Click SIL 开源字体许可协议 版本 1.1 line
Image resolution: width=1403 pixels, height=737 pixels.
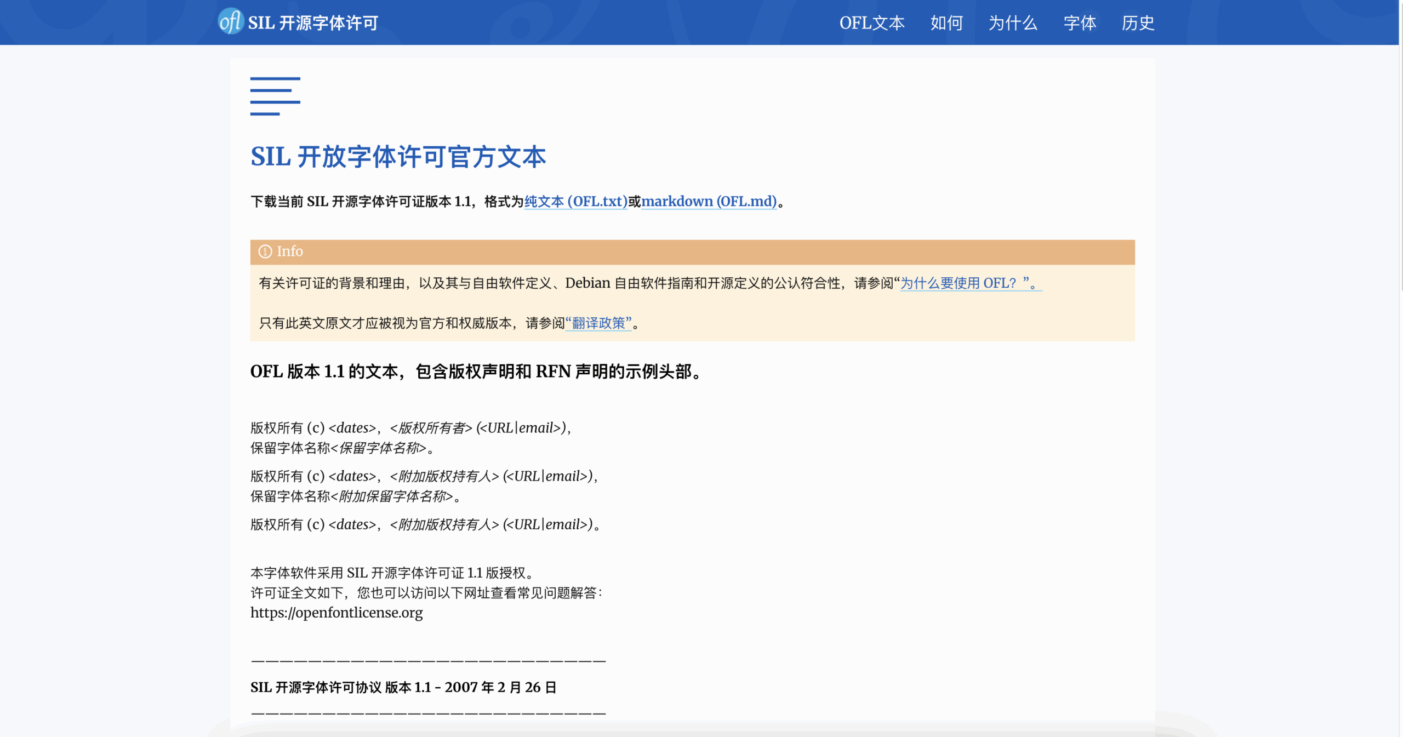click(x=403, y=687)
